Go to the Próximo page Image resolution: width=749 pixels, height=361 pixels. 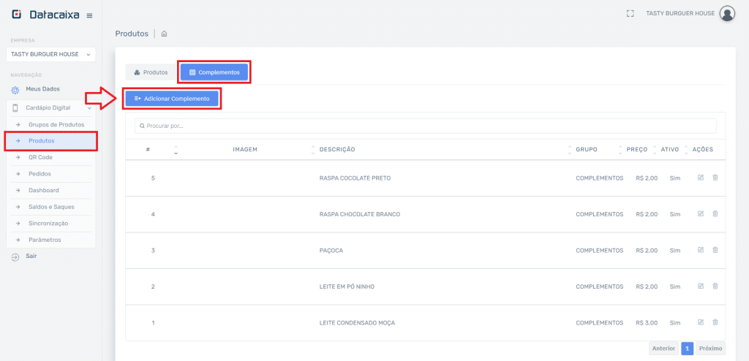(710, 349)
